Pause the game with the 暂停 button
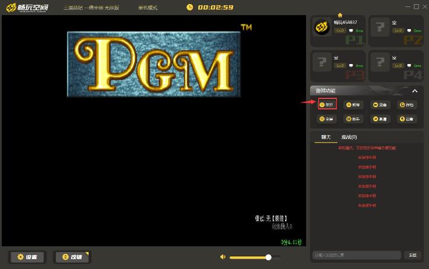 click(353, 105)
